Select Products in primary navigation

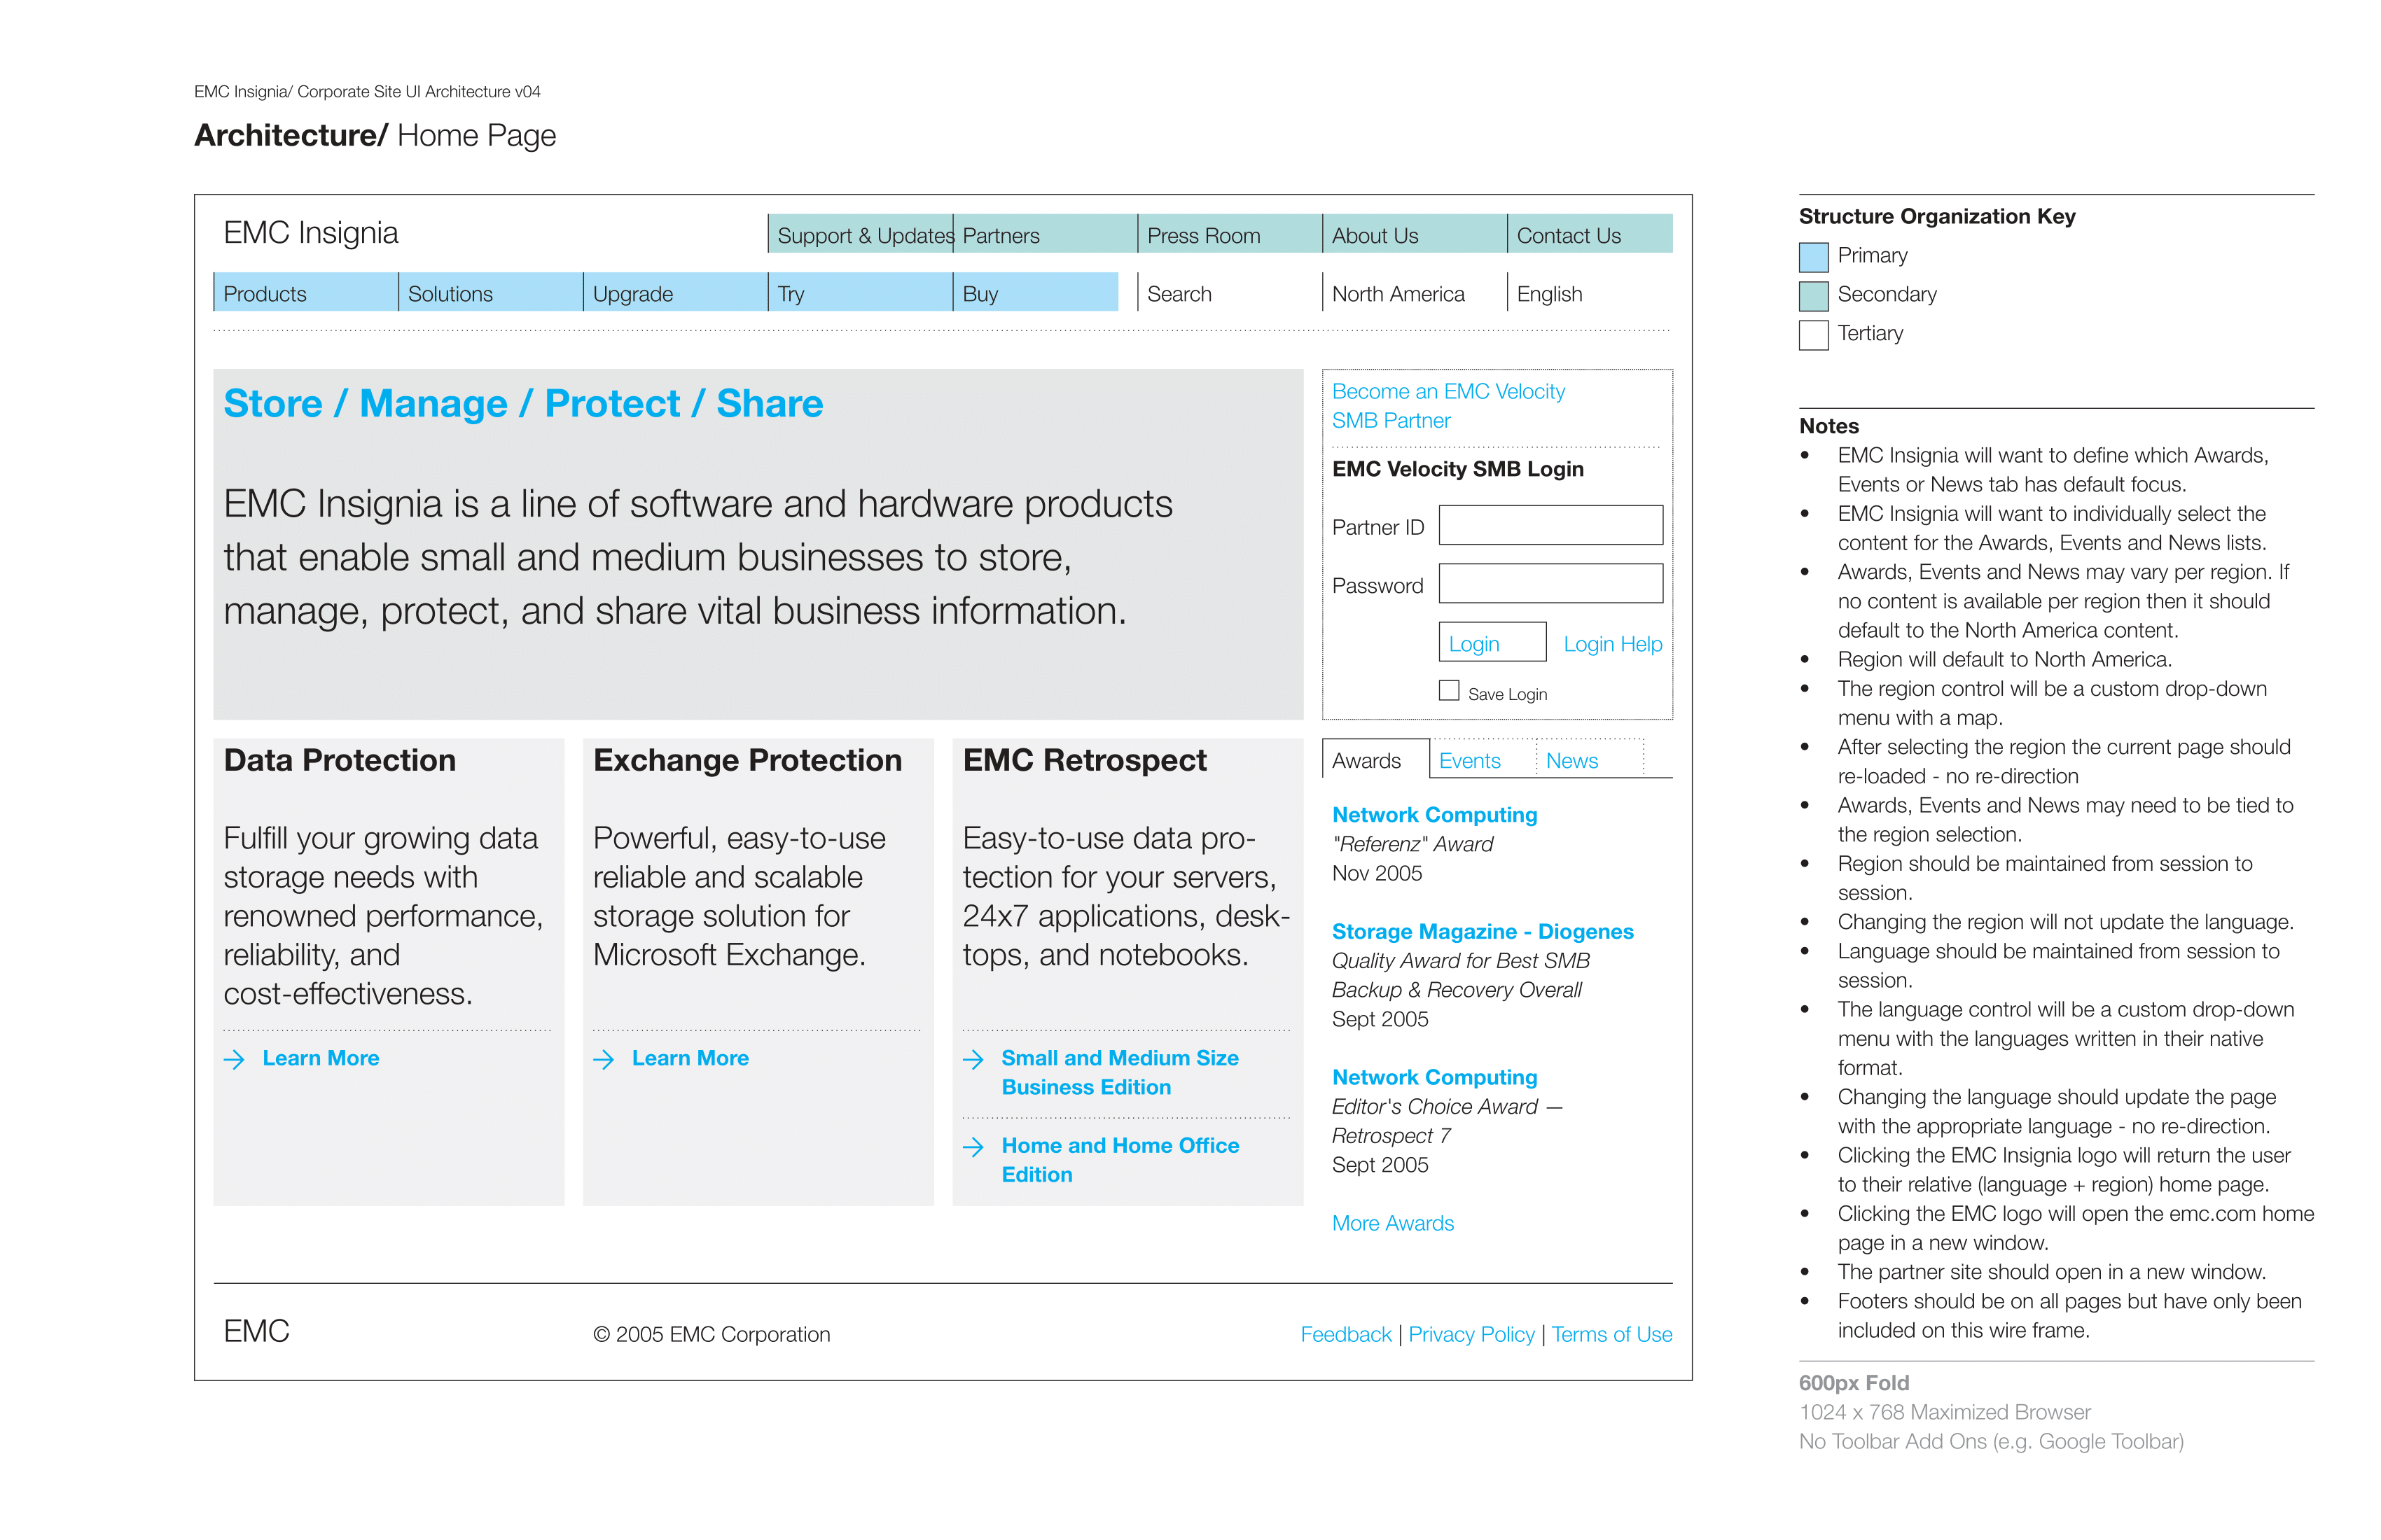(305, 292)
